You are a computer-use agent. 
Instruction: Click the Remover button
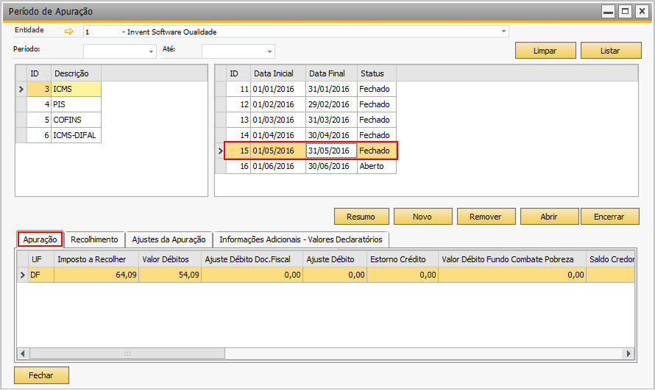click(x=486, y=217)
